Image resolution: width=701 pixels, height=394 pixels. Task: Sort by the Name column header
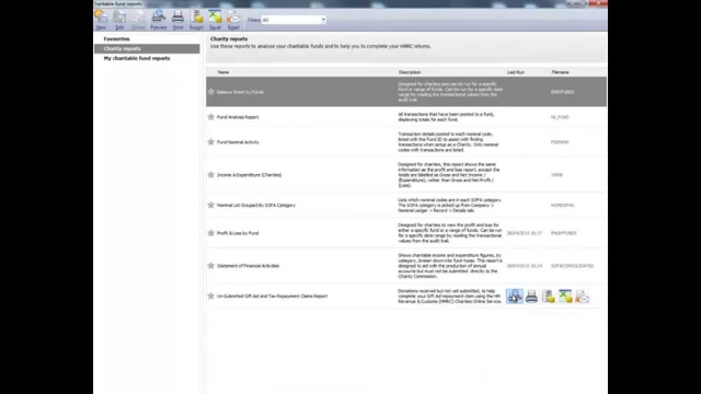(223, 72)
